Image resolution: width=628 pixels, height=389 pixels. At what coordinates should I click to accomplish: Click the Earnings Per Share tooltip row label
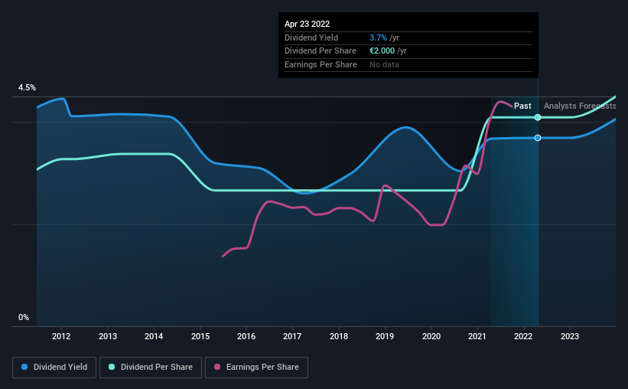tap(321, 64)
